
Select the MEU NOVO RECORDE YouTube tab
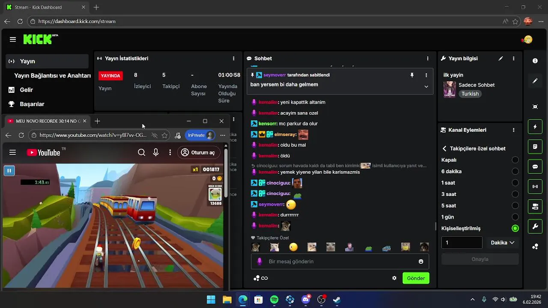pos(47,121)
